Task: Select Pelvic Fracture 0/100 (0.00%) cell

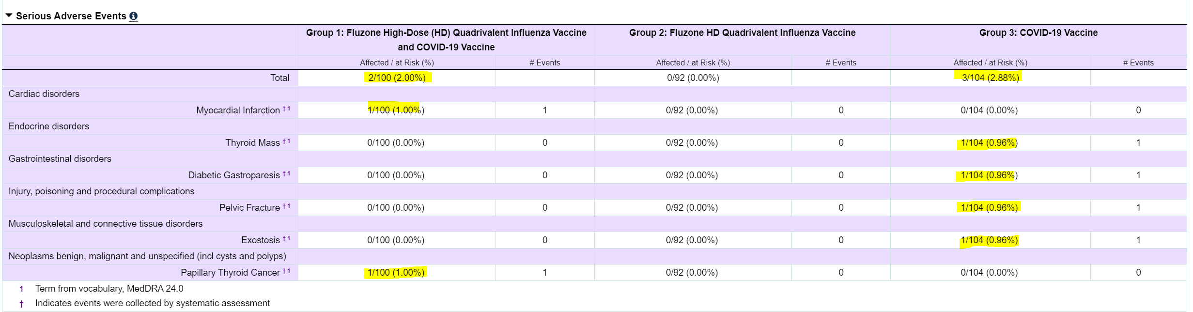Action: click(396, 207)
